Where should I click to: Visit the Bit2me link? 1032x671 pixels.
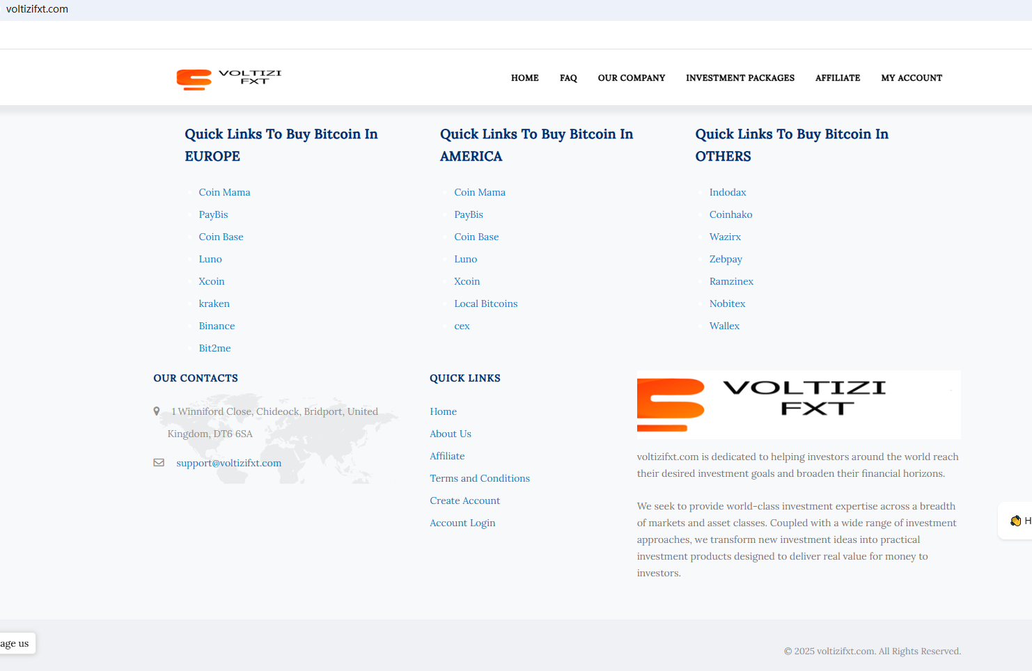pyautogui.click(x=214, y=348)
